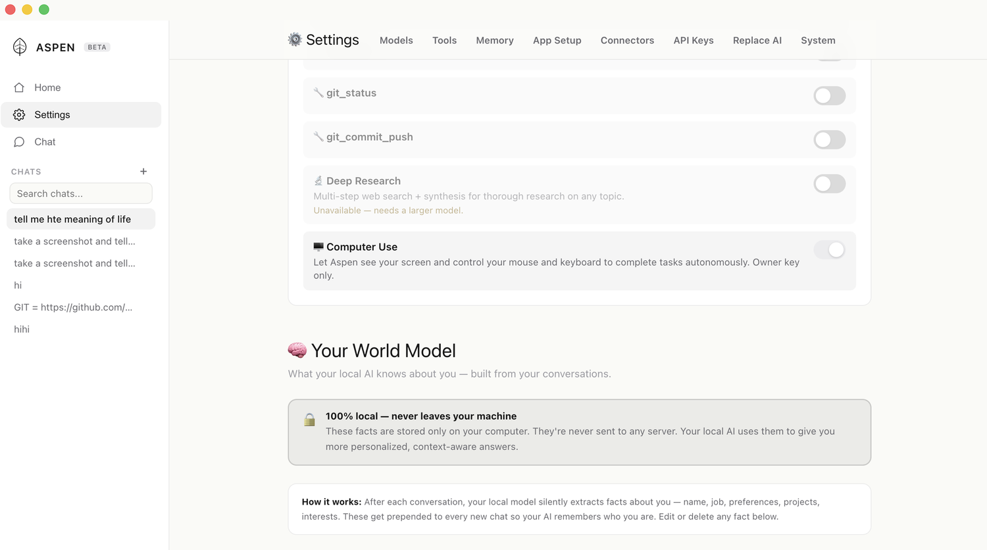Click 'Unavailable — needs a larger model.' notice
This screenshot has height=550, width=987.
(388, 211)
